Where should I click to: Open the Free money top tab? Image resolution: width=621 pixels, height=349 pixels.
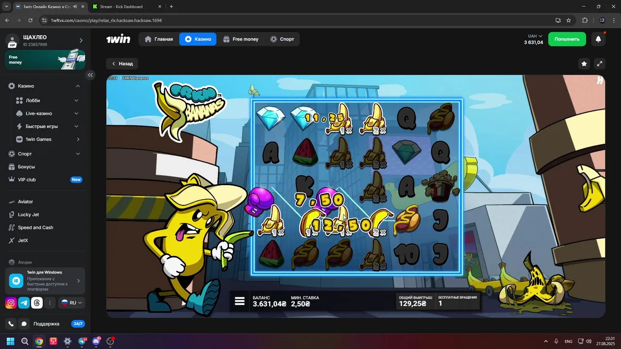(241, 39)
